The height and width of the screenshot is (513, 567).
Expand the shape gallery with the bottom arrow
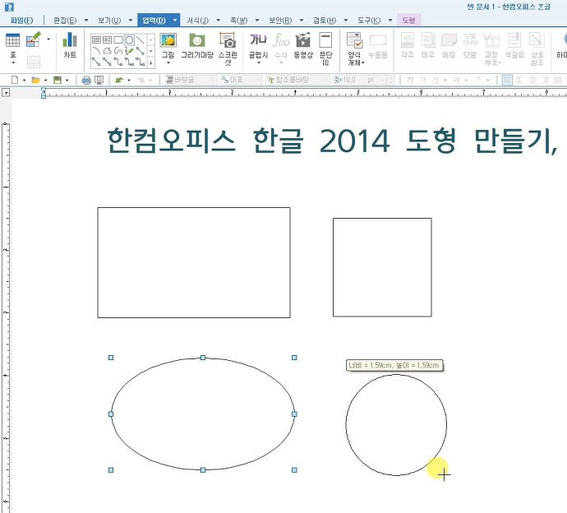tap(151, 62)
